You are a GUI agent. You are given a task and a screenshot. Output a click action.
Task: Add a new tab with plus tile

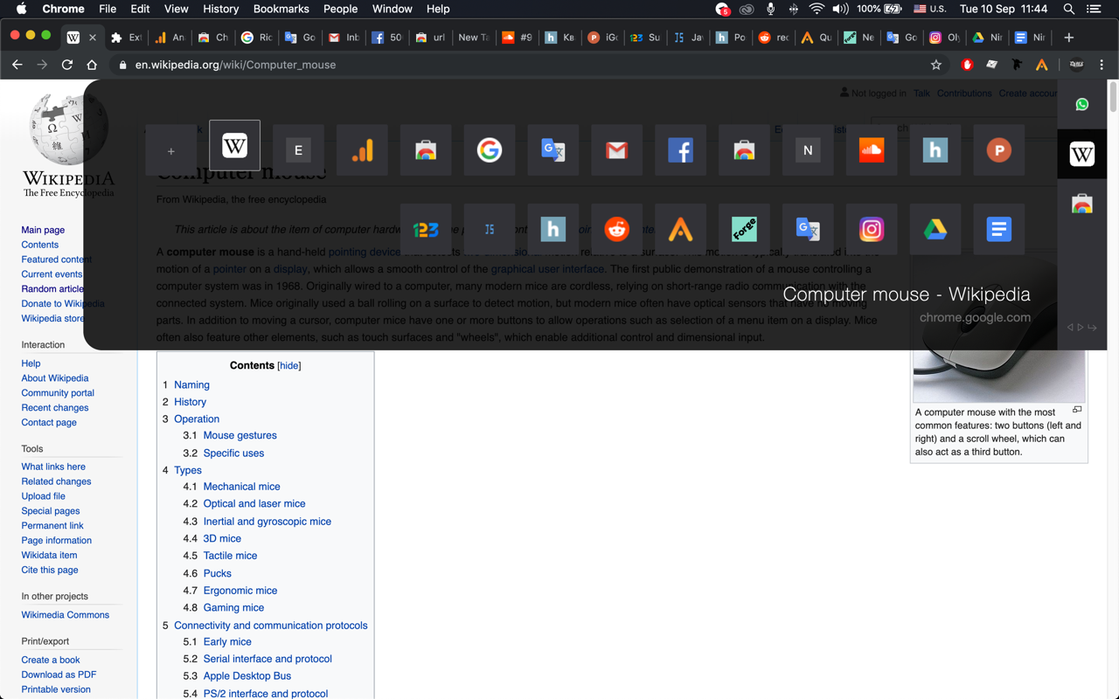pos(170,150)
